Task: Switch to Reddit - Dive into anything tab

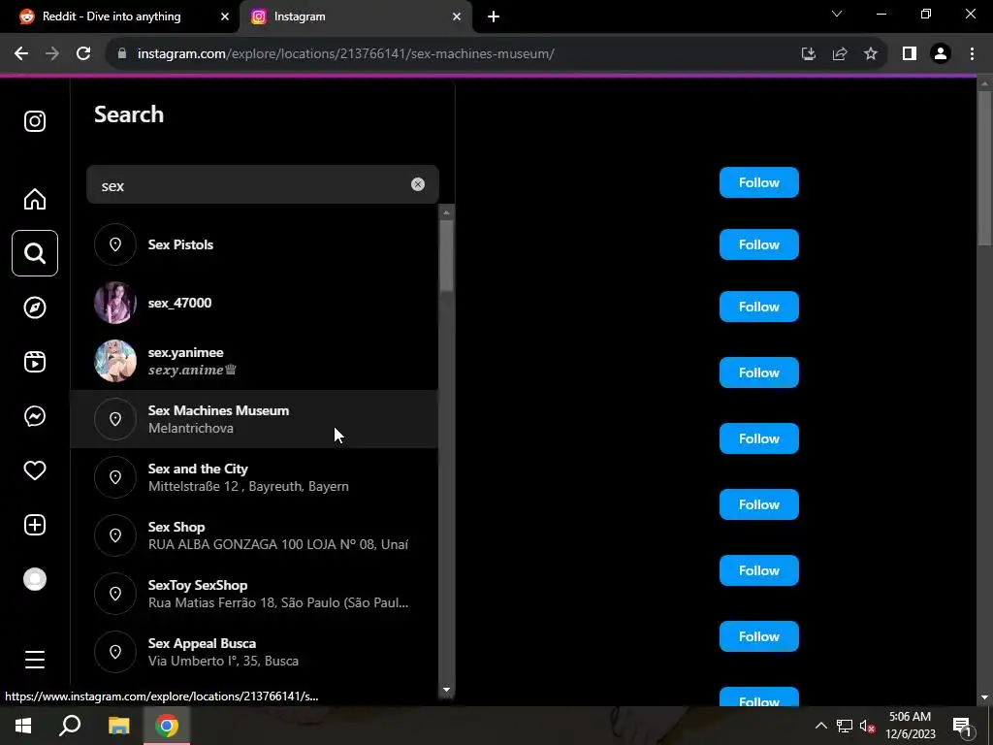Action: (112, 16)
